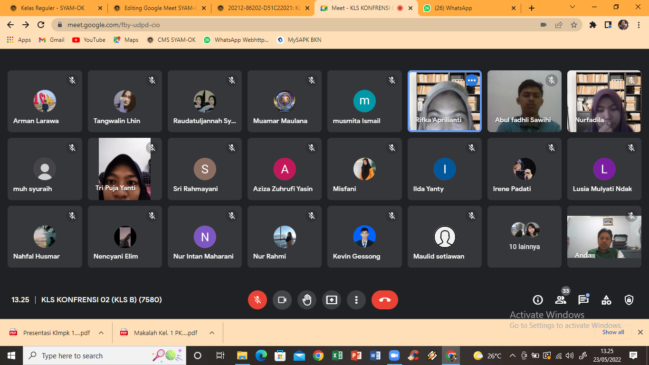Open the meeting details info icon
This screenshot has height=365, width=649.
(x=538, y=300)
